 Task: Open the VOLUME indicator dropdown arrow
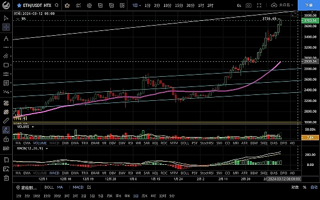tap(33, 127)
